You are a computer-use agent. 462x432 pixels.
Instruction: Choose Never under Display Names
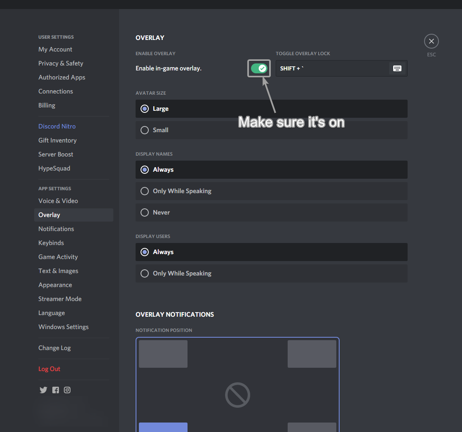271,212
